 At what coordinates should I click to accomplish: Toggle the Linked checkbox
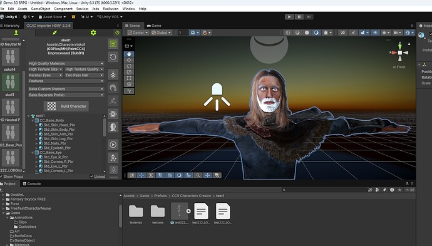[91, 177]
